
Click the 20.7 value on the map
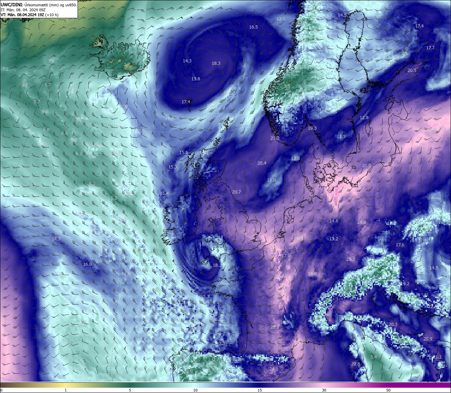pos(236,192)
